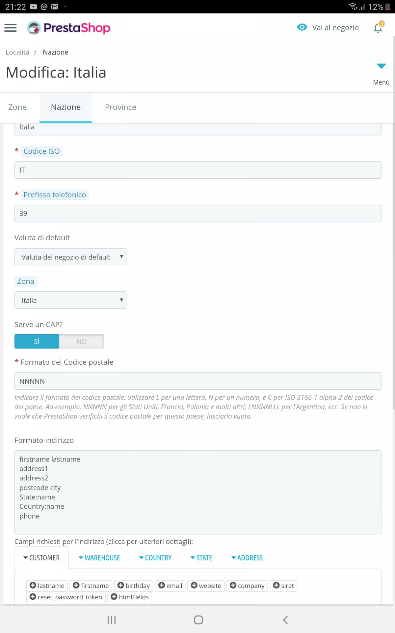Set Serve un CAP to NO
The image size is (395, 633).
pos(81,342)
